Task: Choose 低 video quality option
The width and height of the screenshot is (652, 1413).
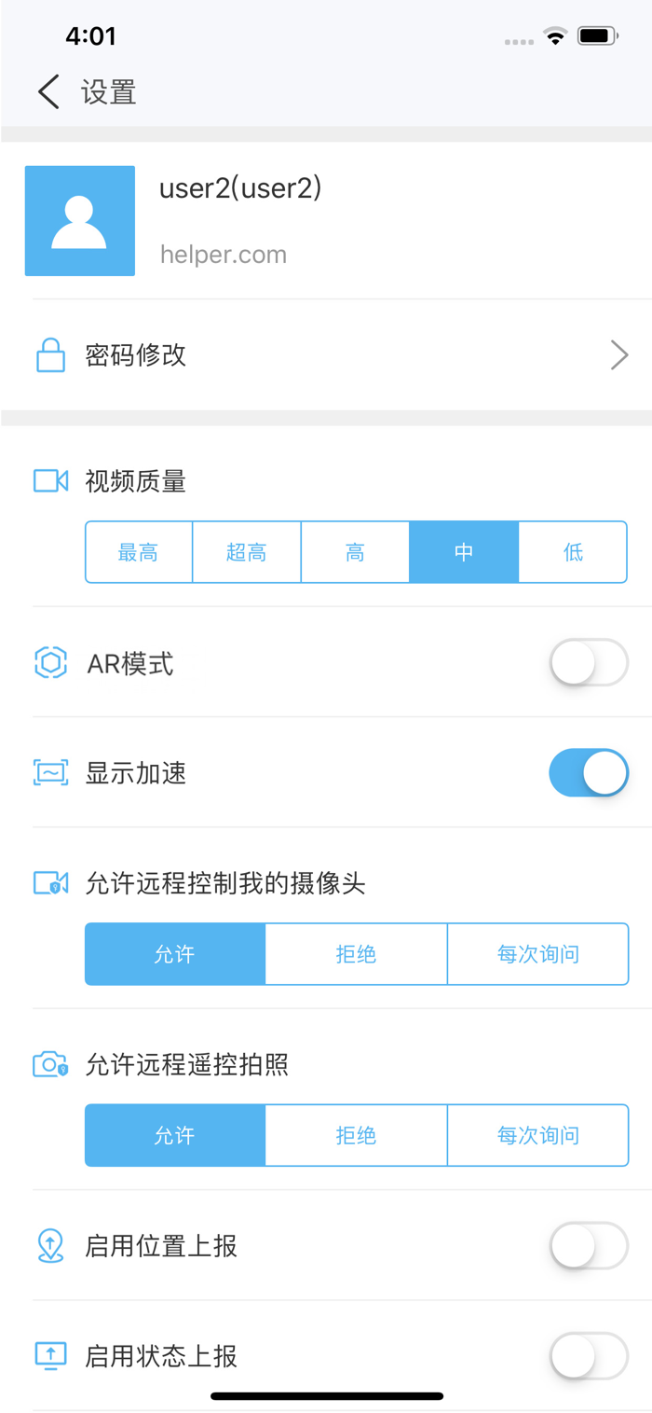Action: 573,552
